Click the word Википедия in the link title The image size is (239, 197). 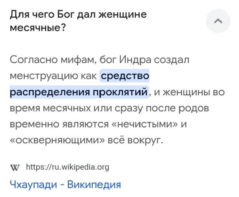pyautogui.click(x=94, y=184)
